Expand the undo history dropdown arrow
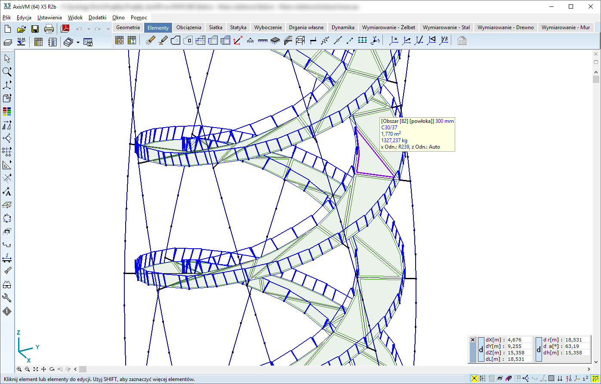This screenshot has height=384, width=601. [x=88, y=29]
